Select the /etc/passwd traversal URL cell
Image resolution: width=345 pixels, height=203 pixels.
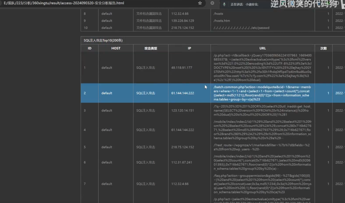(x=241, y=28)
